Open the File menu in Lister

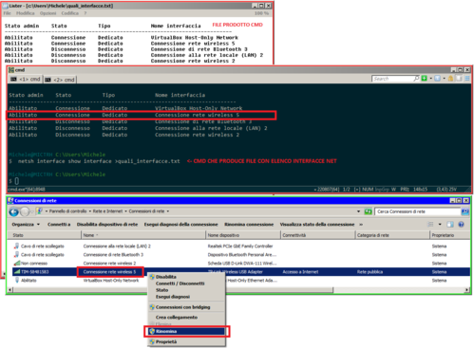coord(7,13)
